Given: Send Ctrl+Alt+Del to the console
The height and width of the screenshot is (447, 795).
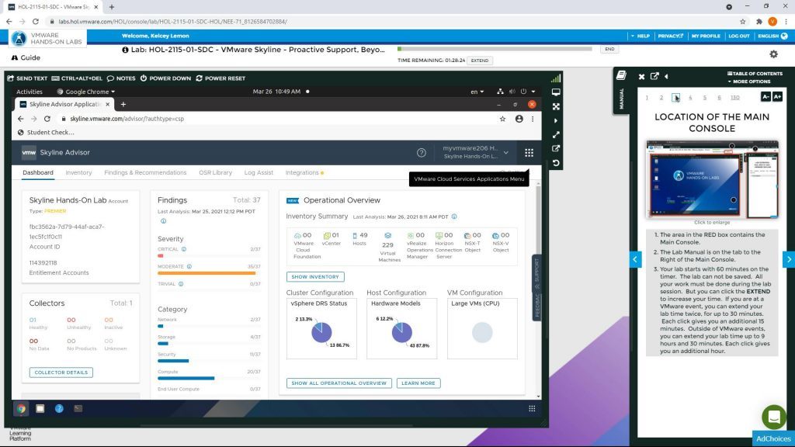Looking at the screenshot, I should click(x=77, y=78).
